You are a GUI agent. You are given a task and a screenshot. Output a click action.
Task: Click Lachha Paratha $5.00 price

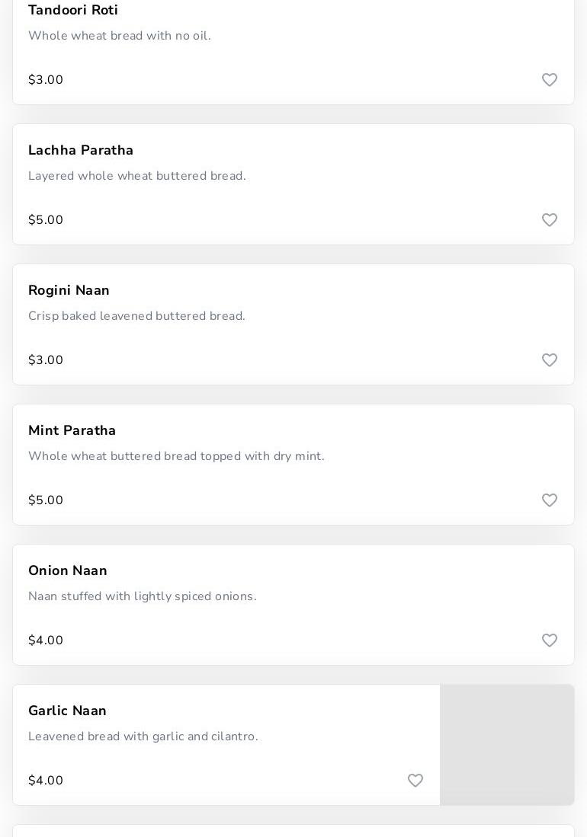coord(46,220)
